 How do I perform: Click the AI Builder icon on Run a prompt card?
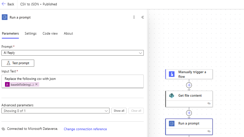tap(172, 123)
